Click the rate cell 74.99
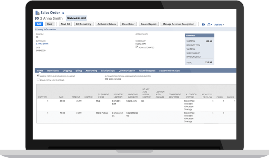Image resolution: width=269 pixels, height=158 pixels. coord(62,113)
